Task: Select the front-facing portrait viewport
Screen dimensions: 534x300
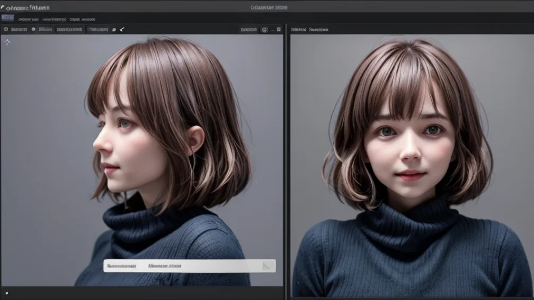Action: 412,166
